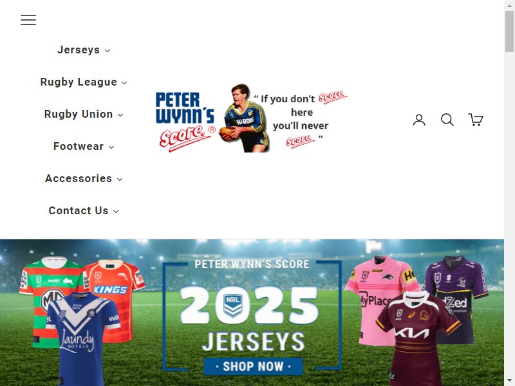Select the blue Laundy Hotels jersey image

tap(82, 338)
